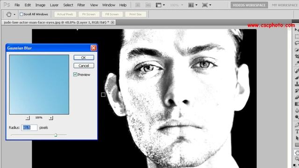Screen dimensions: 299x168
Task: Click the Print Size button
Action: pyautogui.click(x=135, y=14)
